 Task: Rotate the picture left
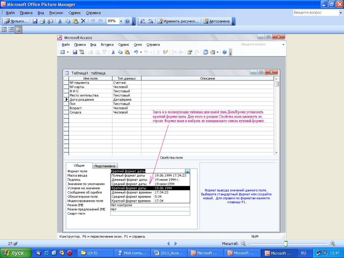click(142, 21)
